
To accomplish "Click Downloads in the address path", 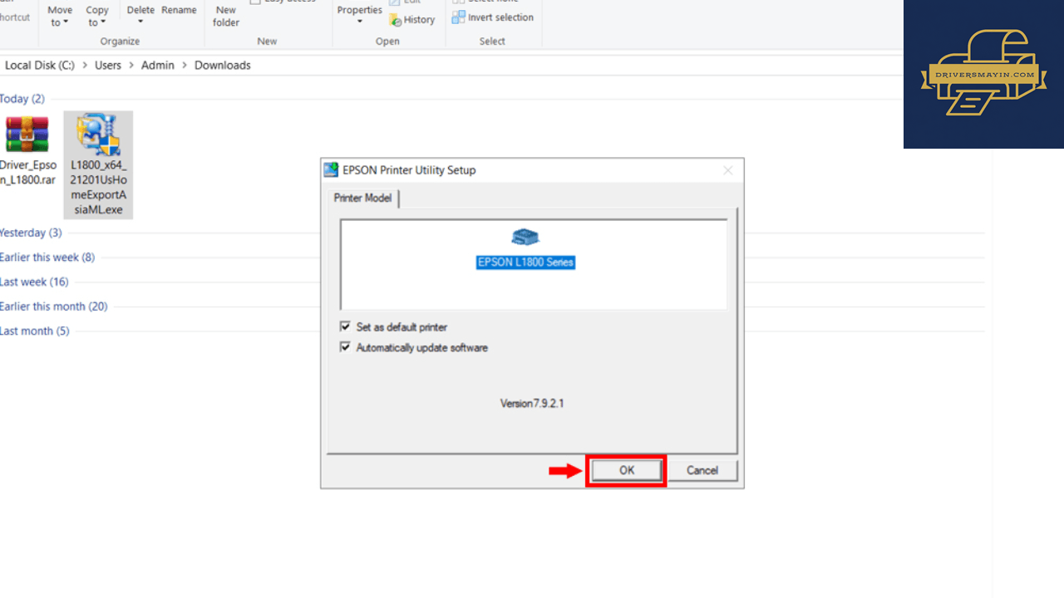I will point(223,65).
